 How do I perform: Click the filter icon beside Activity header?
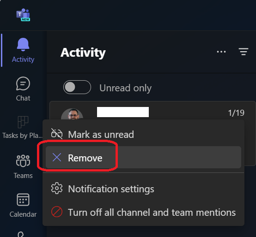point(244,52)
